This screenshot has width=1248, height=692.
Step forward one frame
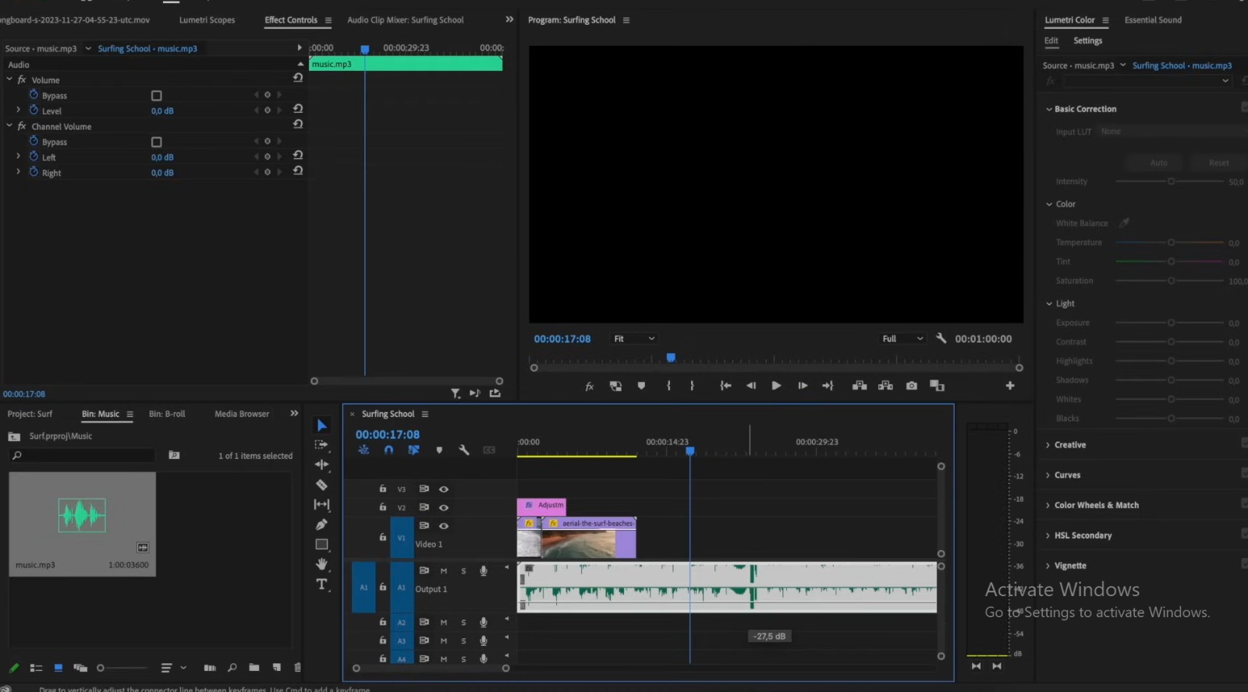click(x=802, y=386)
